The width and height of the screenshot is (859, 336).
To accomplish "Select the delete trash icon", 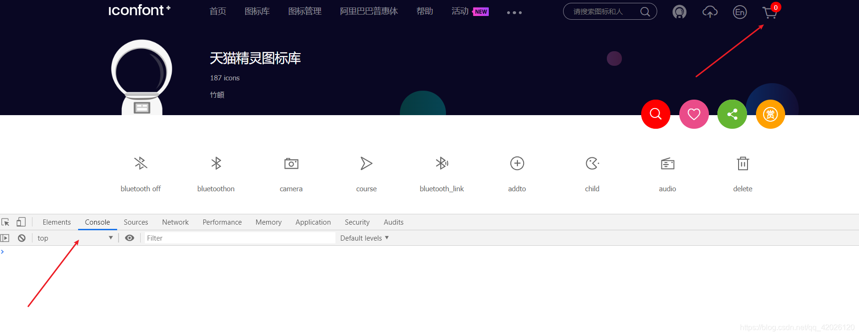I will coord(743,163).
